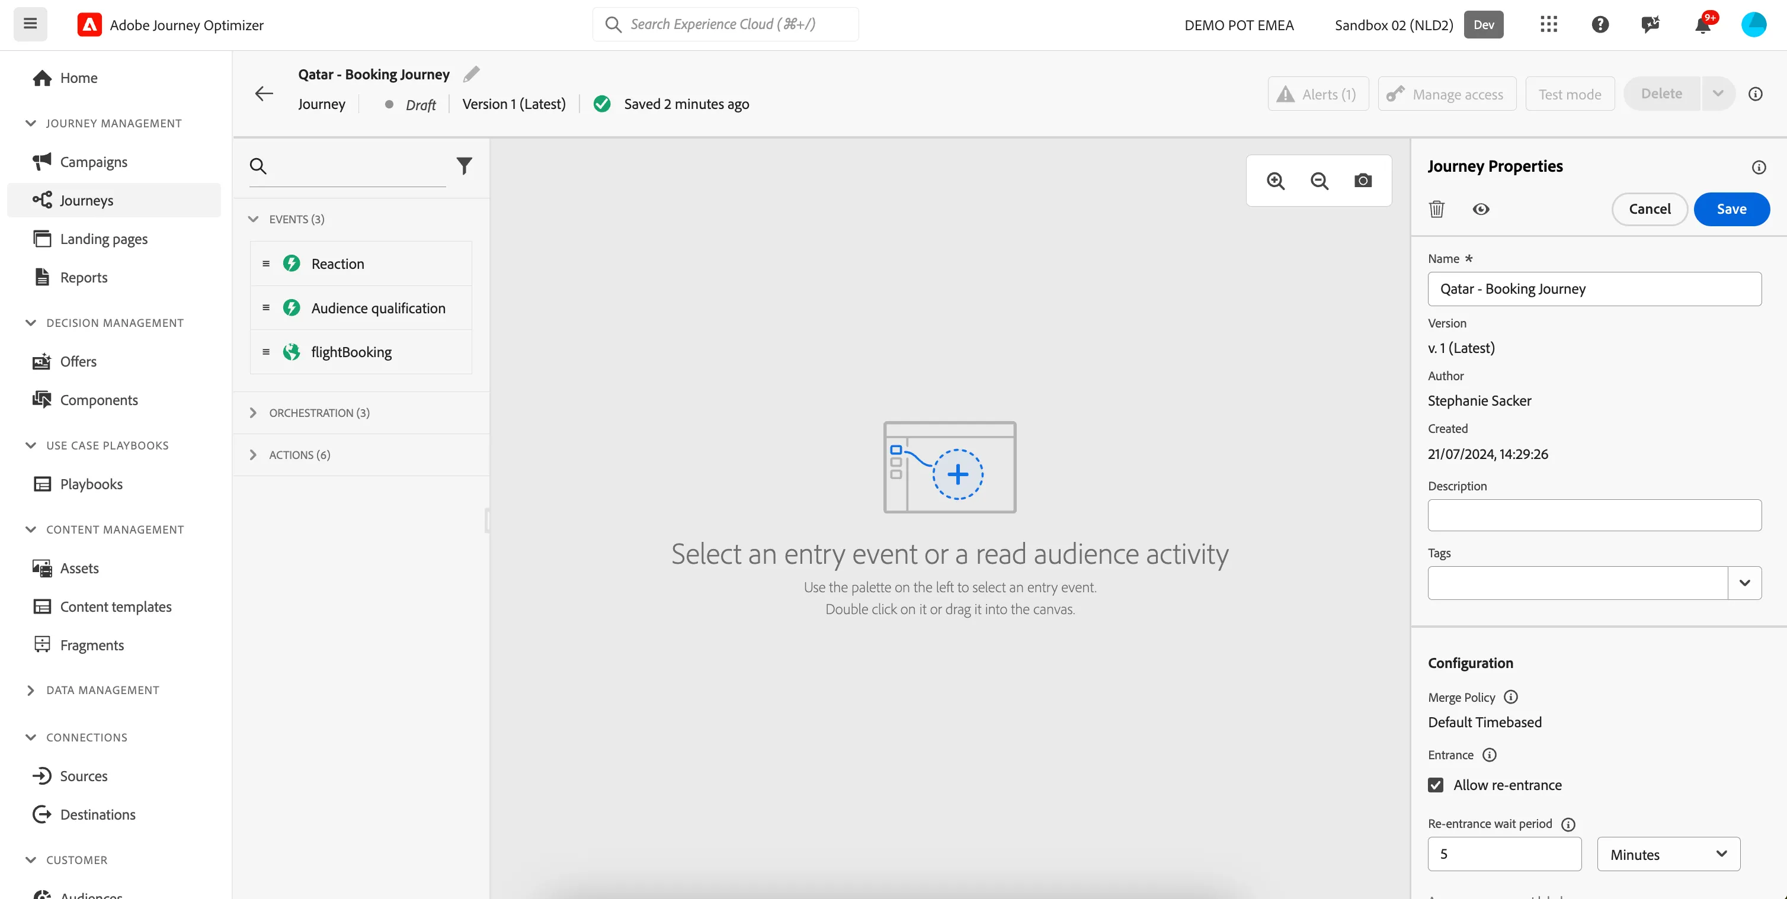Click the palette search magnifier icon
The image size is (1787, 899).
[x=258, y=166]
